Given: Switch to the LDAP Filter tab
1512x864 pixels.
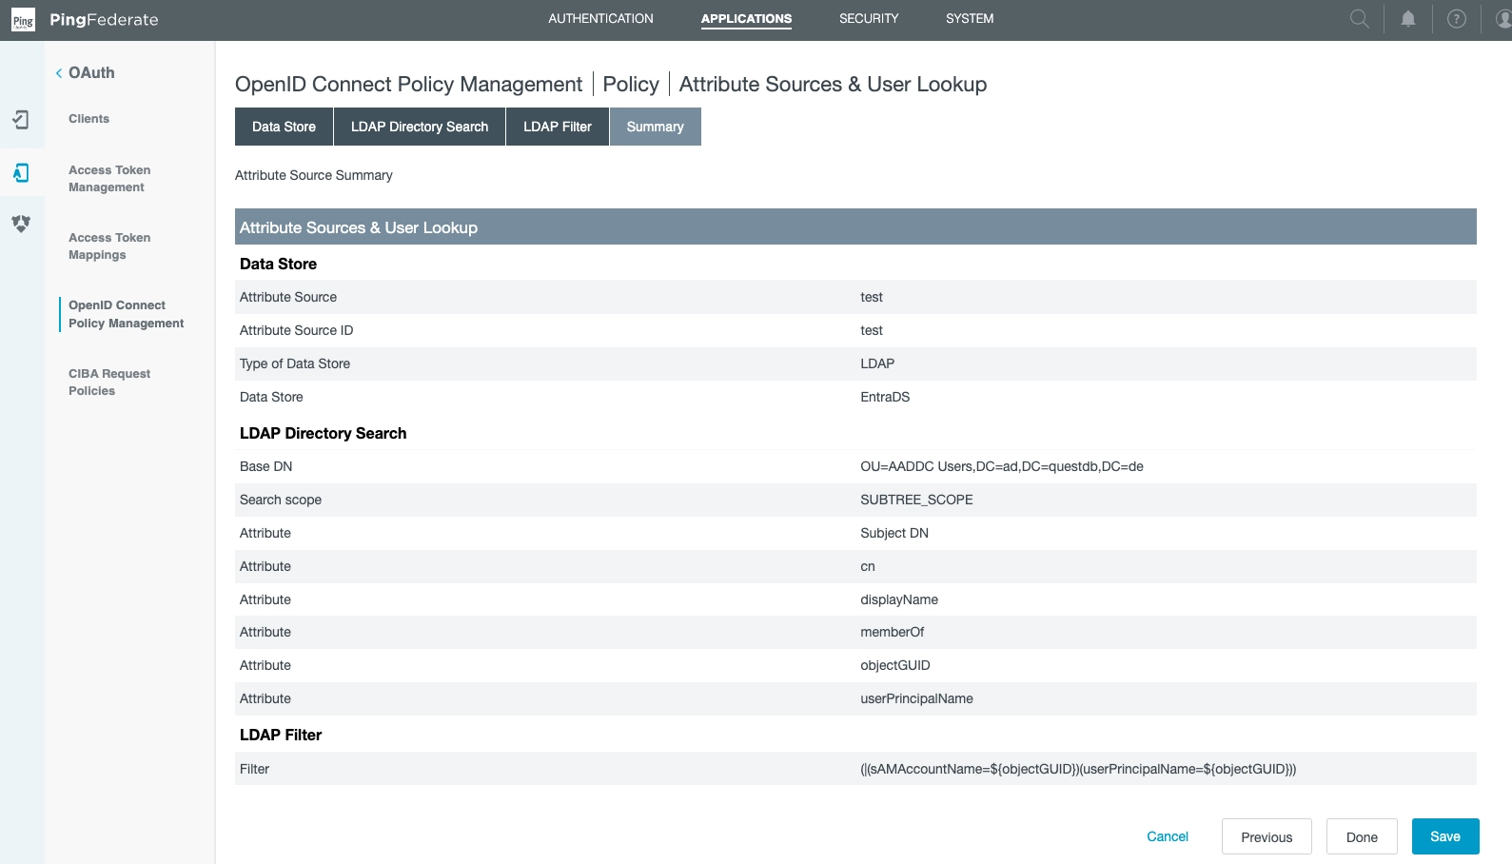Looking at the screenshot, I should click(x=557, y=127).
